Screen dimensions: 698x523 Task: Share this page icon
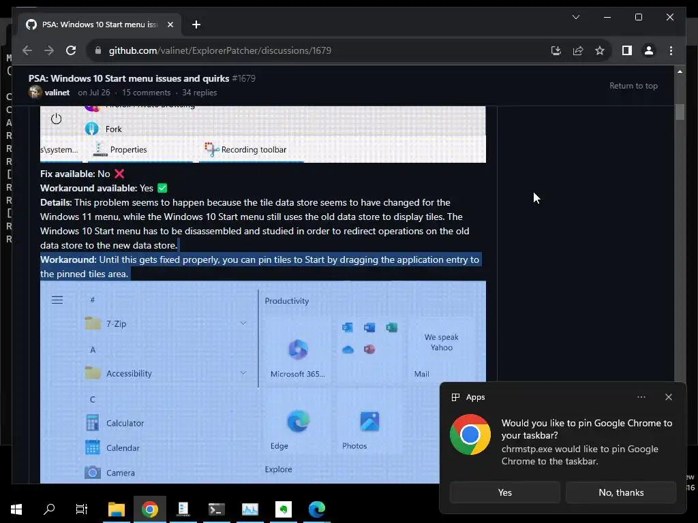coord(578,50)
